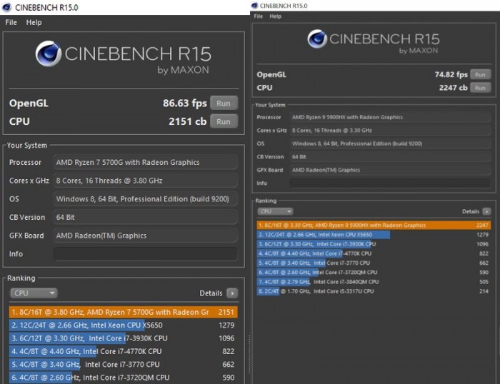Expand the CPU ranking dropdown in the 5700G window
500x384 pixels.
click(x=34, y=293)
